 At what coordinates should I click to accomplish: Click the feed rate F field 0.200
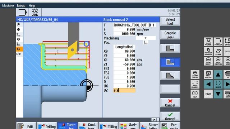coord(124,29)
